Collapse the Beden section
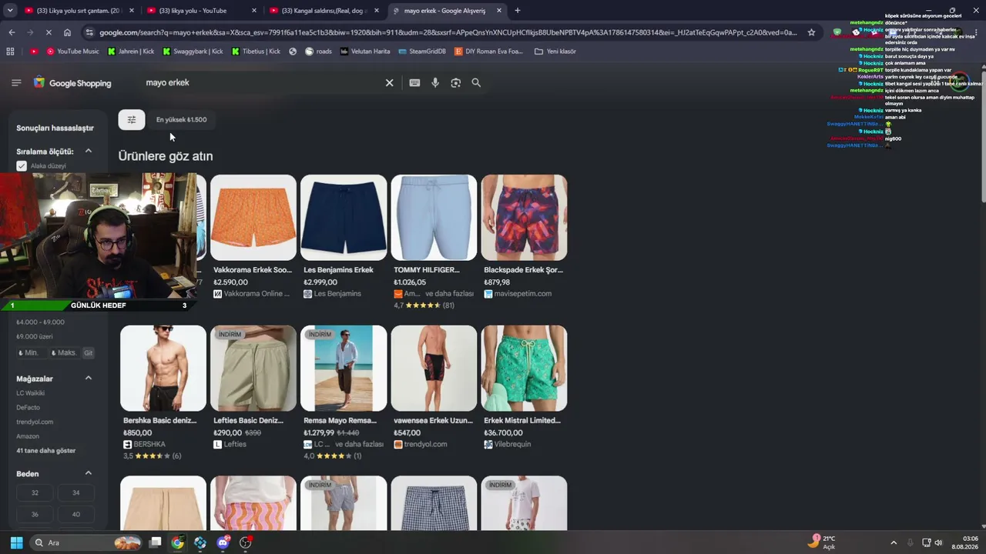 (89, 474)
